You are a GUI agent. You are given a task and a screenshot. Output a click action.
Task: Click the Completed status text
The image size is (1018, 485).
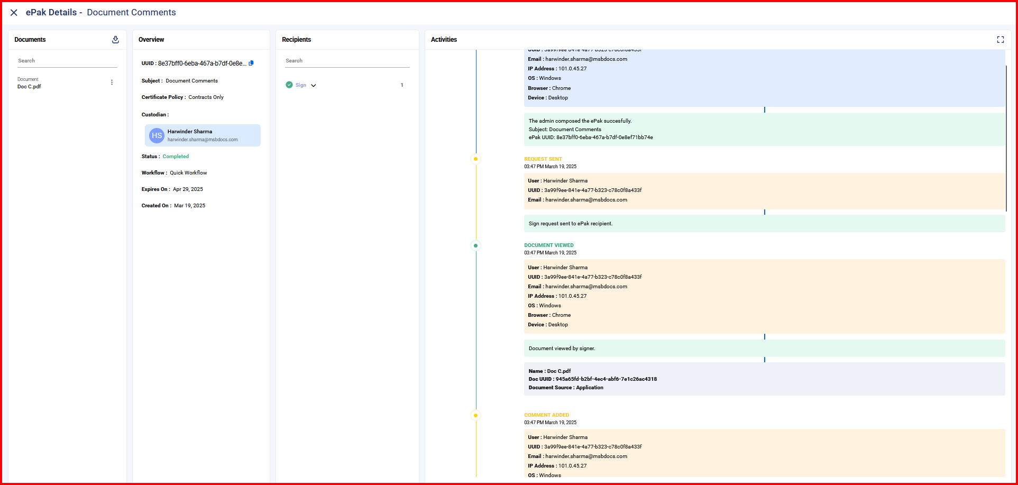pyautogui.click(x=176, y=157)
